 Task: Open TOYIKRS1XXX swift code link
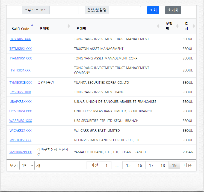20,39
